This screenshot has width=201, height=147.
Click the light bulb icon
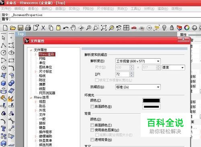click(x=164, y=28)
